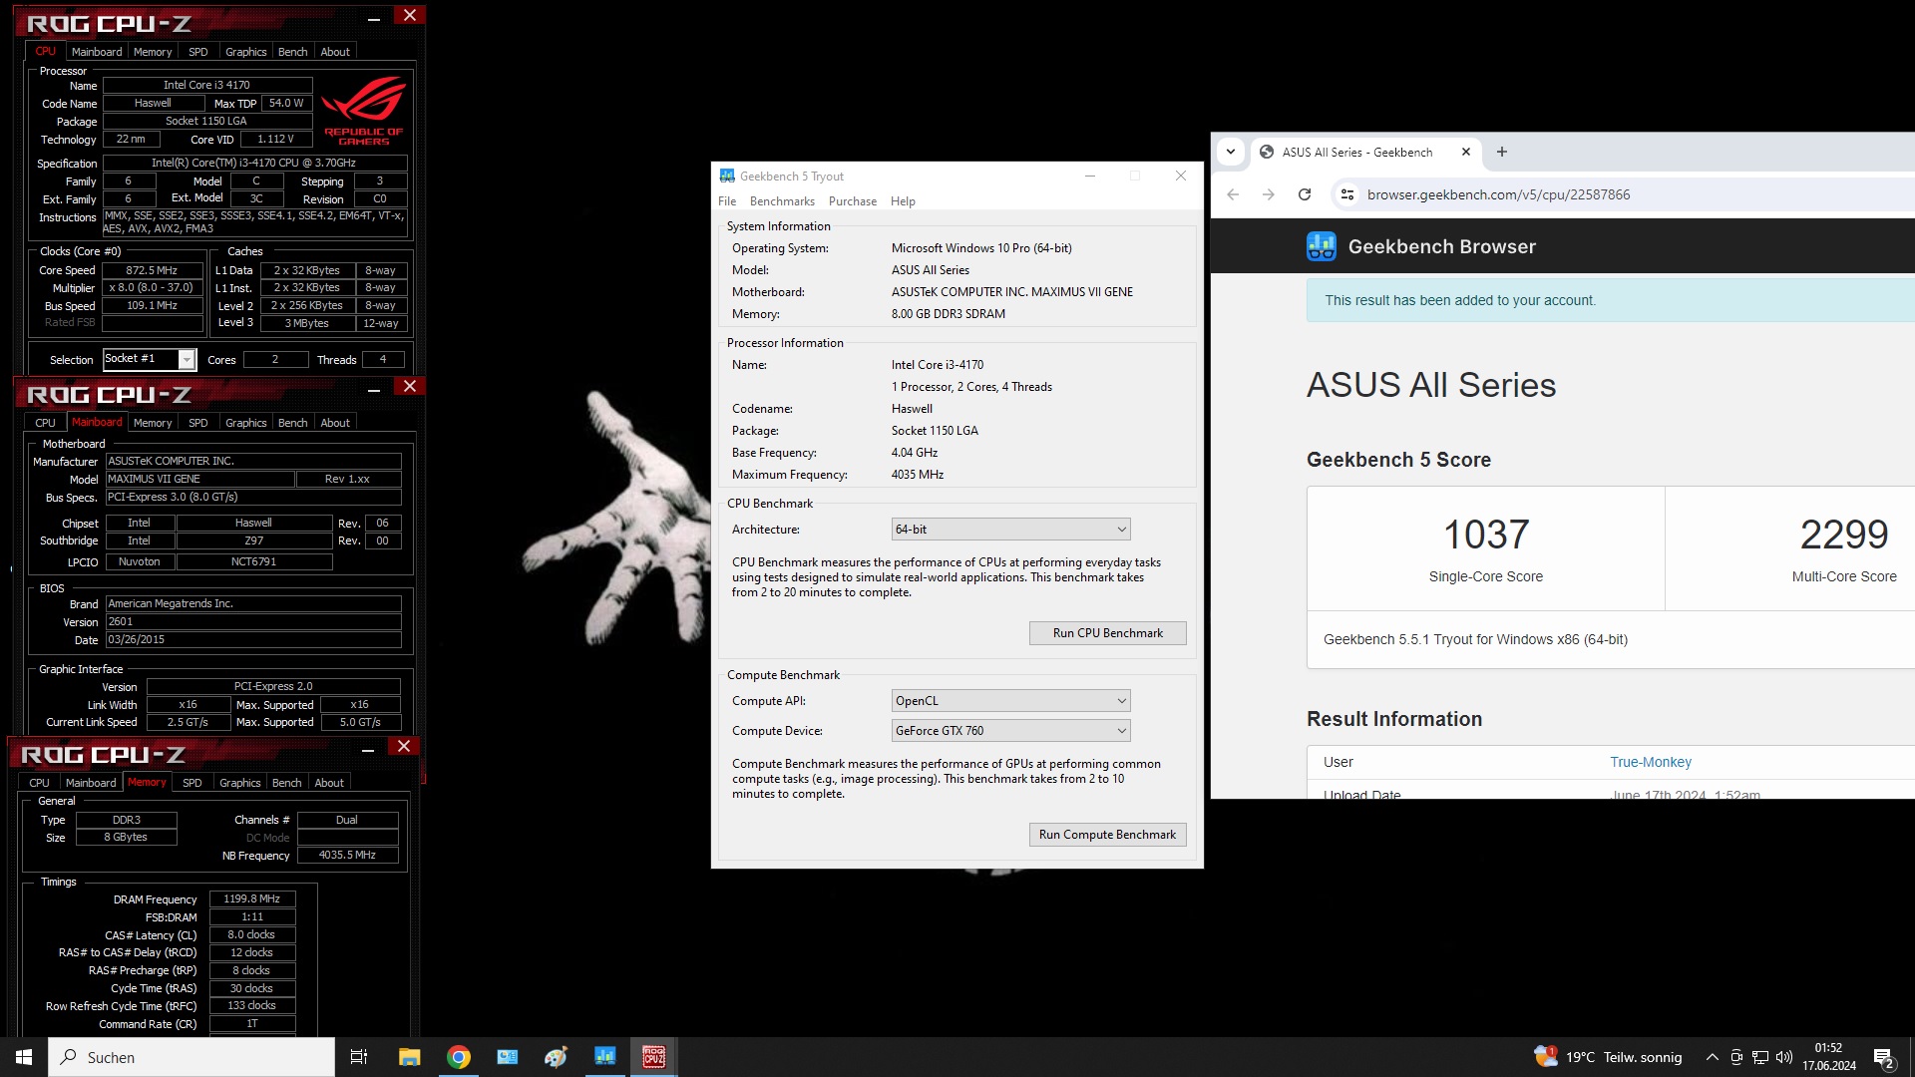Click the address bar URL

coord(1498,194)
